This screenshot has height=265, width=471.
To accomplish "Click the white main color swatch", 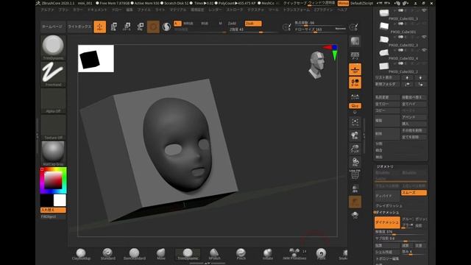I will [x=60, y=200].
